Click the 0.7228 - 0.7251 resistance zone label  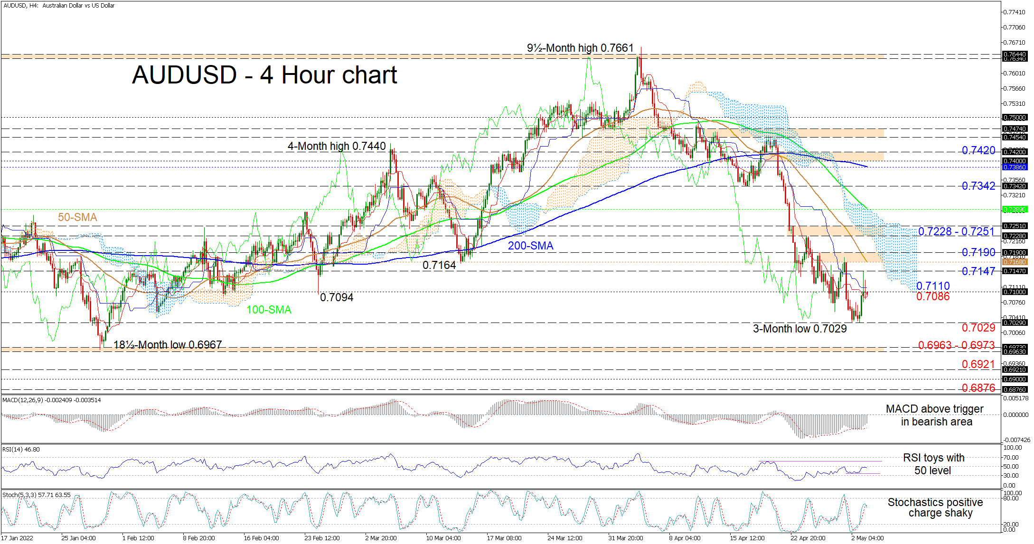coord(956,231)
